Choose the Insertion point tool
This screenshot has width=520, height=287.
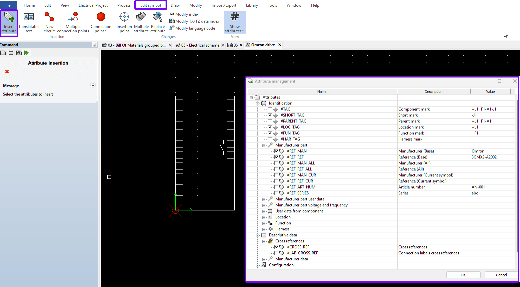(124, 23)
